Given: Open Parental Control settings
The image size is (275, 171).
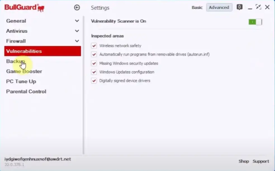Looking at the screenshot, I should [x=26, y=92].
